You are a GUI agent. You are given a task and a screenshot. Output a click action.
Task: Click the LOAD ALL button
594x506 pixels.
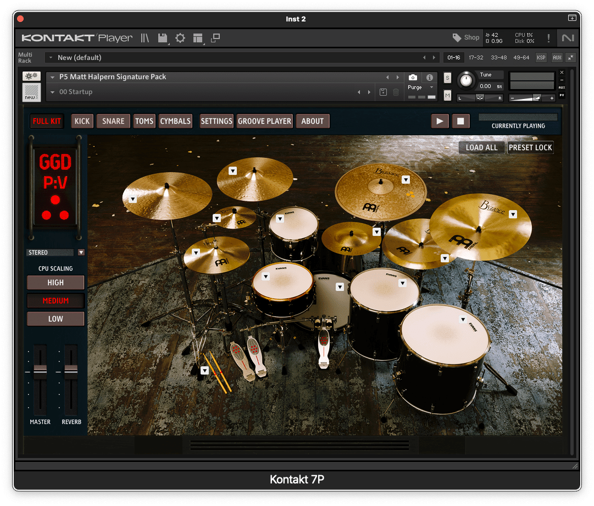click(x=481, y=147)
